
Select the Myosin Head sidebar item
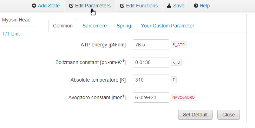click(x=16, y=20)
